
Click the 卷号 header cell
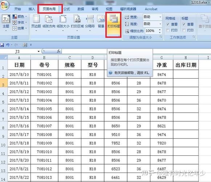pos(44,65)
